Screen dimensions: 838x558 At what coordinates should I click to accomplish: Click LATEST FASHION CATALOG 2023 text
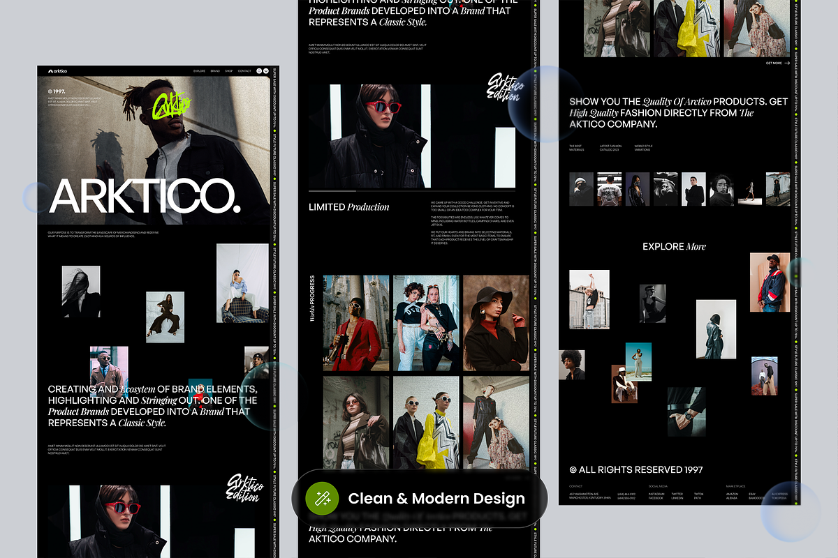tap(610, 148)
